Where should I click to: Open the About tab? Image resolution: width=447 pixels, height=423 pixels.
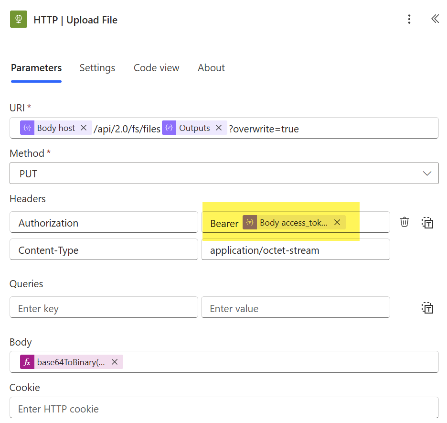click(x=211, y=68)
